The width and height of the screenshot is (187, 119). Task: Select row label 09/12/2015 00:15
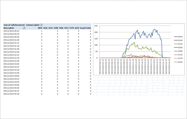tap(12, 31)
